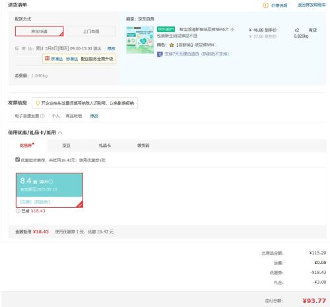Select the 8.4折 coupon card
Image resolution: width=330 pixels, height=307 pixels.
click(49, 190)
